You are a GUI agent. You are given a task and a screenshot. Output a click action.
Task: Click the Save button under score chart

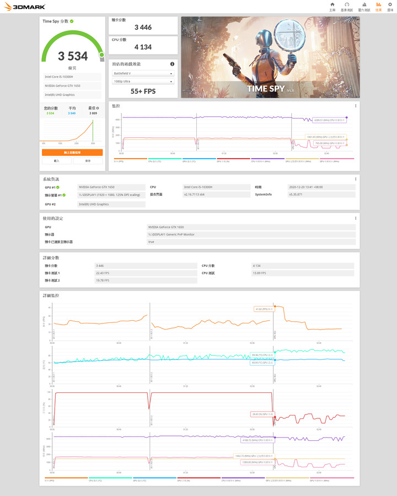88,161
